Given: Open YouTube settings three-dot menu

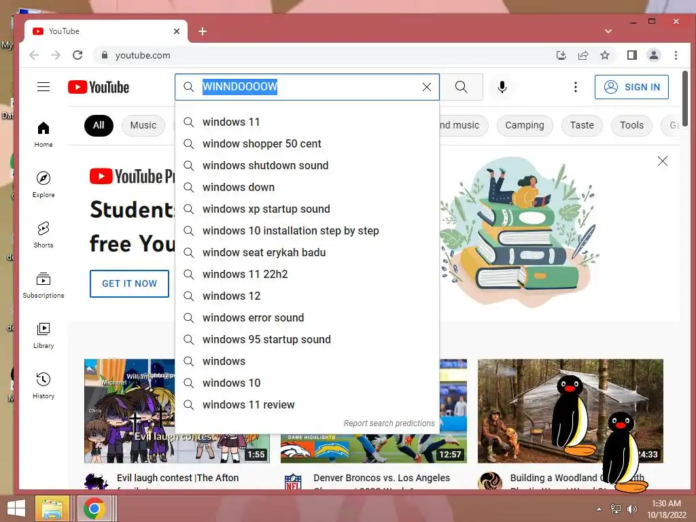Looking at the screenshot, I should pos(576,87).
